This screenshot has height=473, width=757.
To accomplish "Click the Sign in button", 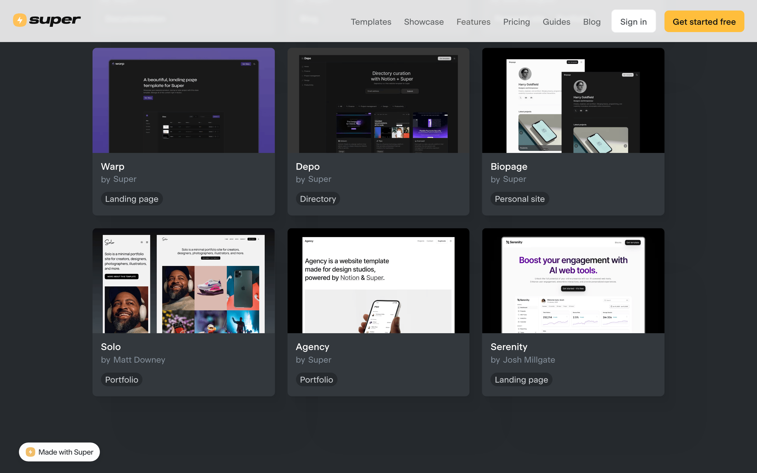I will click(633, 21).
